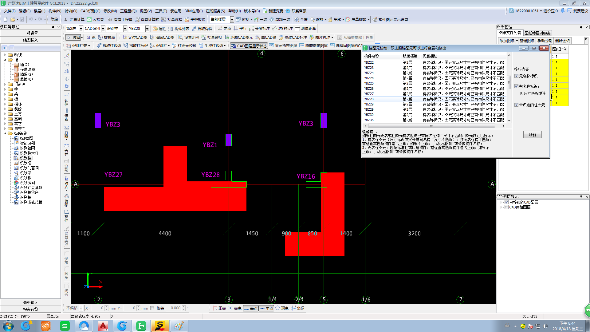The height and width of the screenshot is (332, 590).
Task: Toggle 中点 midpoint snap
Action: (266, 308)
